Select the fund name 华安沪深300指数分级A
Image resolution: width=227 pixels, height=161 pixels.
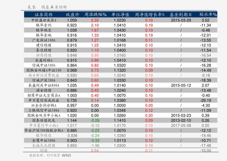pyautogui.click(x=43, y=130)
